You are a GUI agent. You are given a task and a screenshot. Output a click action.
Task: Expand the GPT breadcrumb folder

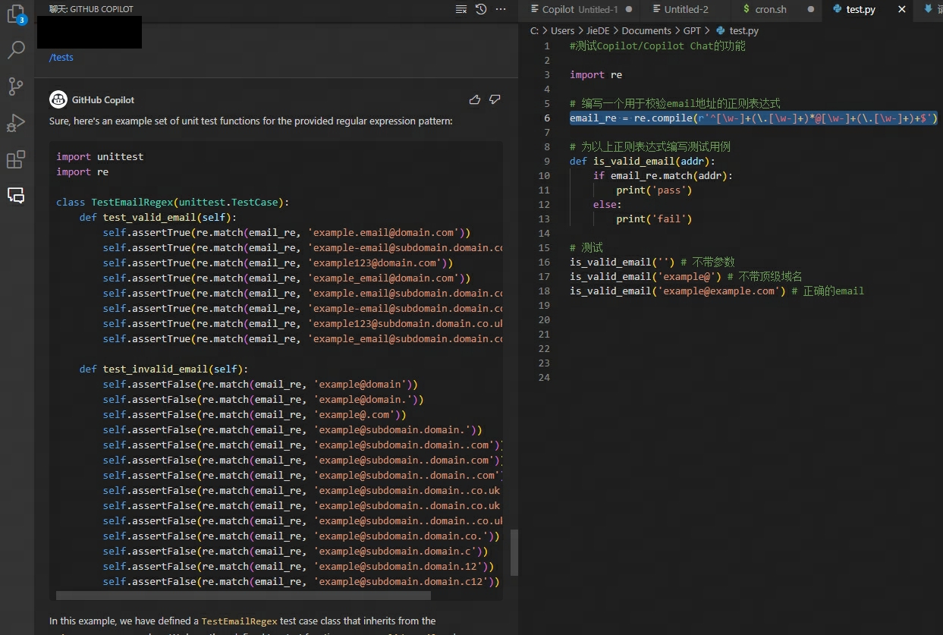point(692,31)
